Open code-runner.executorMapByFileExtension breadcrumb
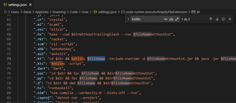Screen dimensions: 236x103 click(156, 12)
